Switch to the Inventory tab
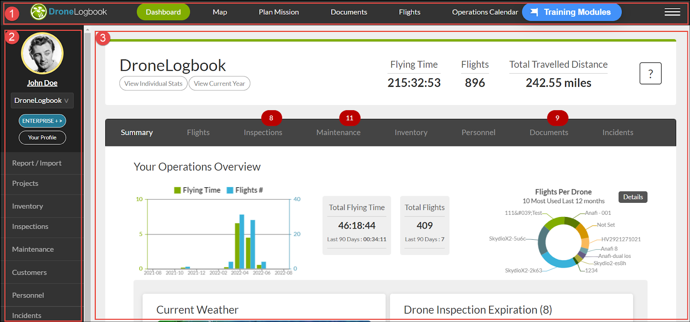The height and width of the screenshot is (322, 690). [x=411, y=133]
